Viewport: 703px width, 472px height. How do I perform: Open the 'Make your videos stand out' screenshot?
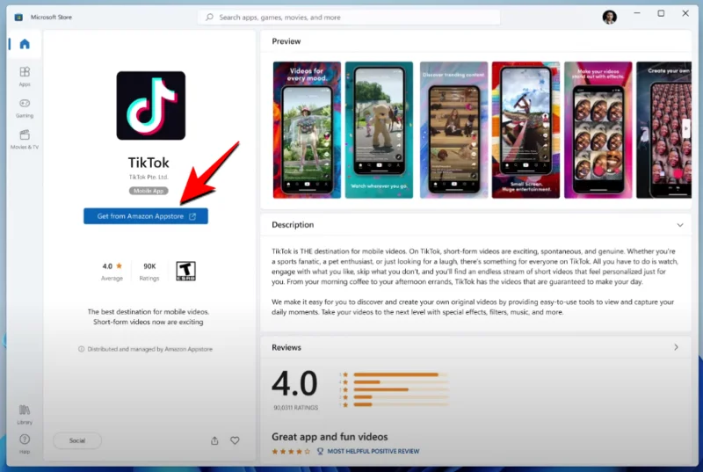click(x=598, y=130)
